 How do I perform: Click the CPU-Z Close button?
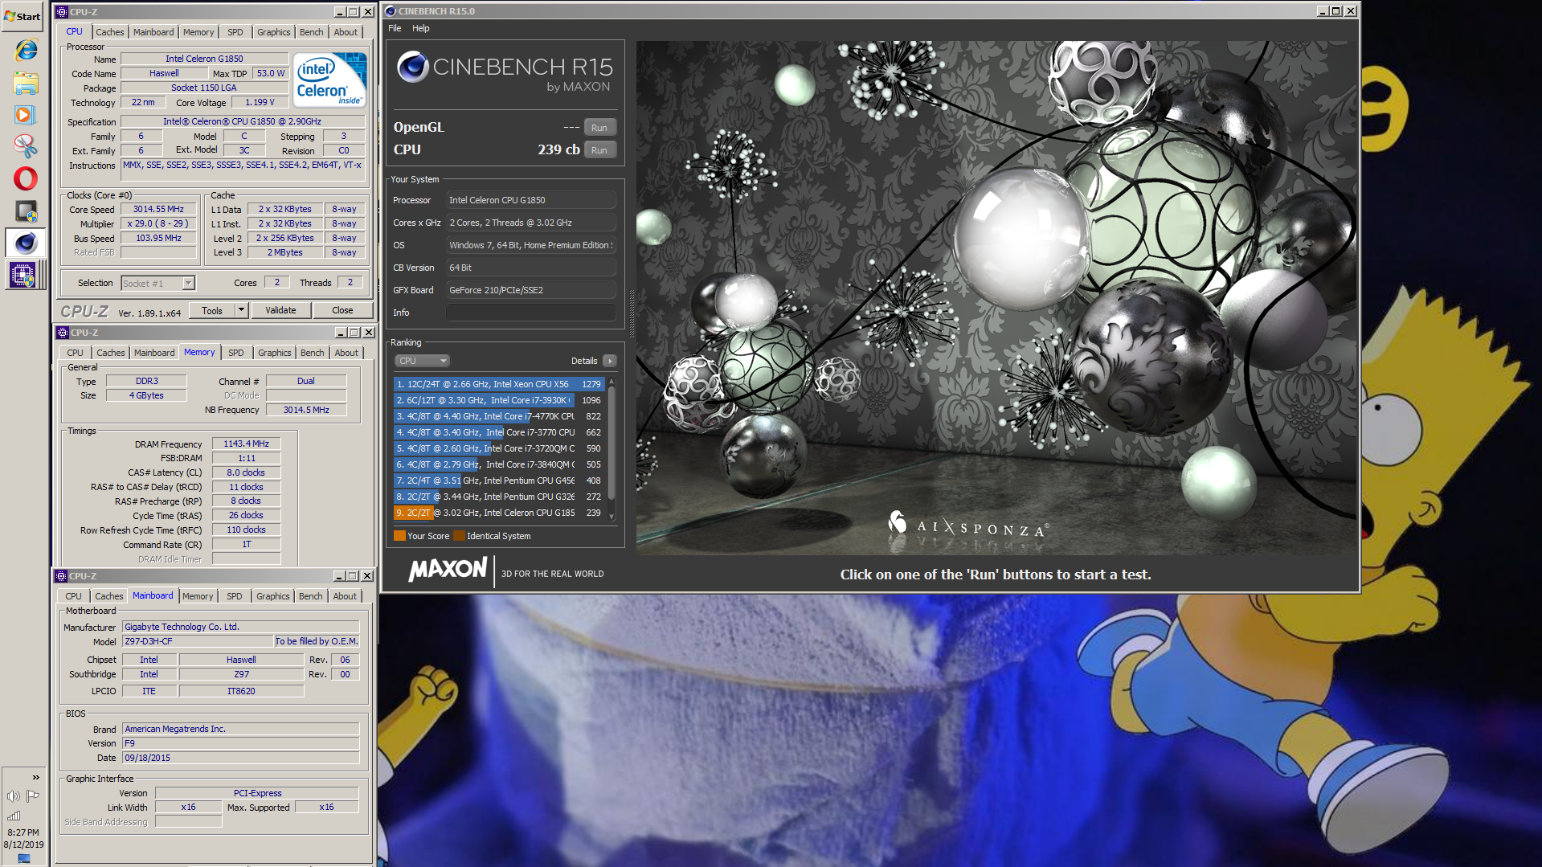342,311
